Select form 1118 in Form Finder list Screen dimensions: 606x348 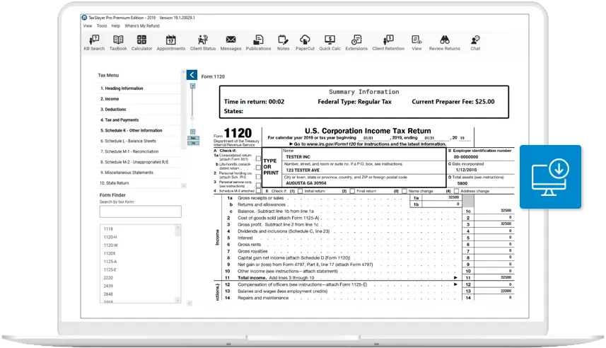108,229
